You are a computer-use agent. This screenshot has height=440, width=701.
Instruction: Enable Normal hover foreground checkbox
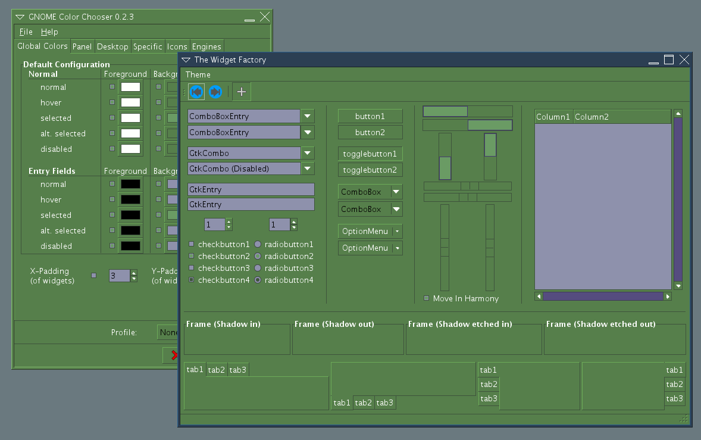112,102
